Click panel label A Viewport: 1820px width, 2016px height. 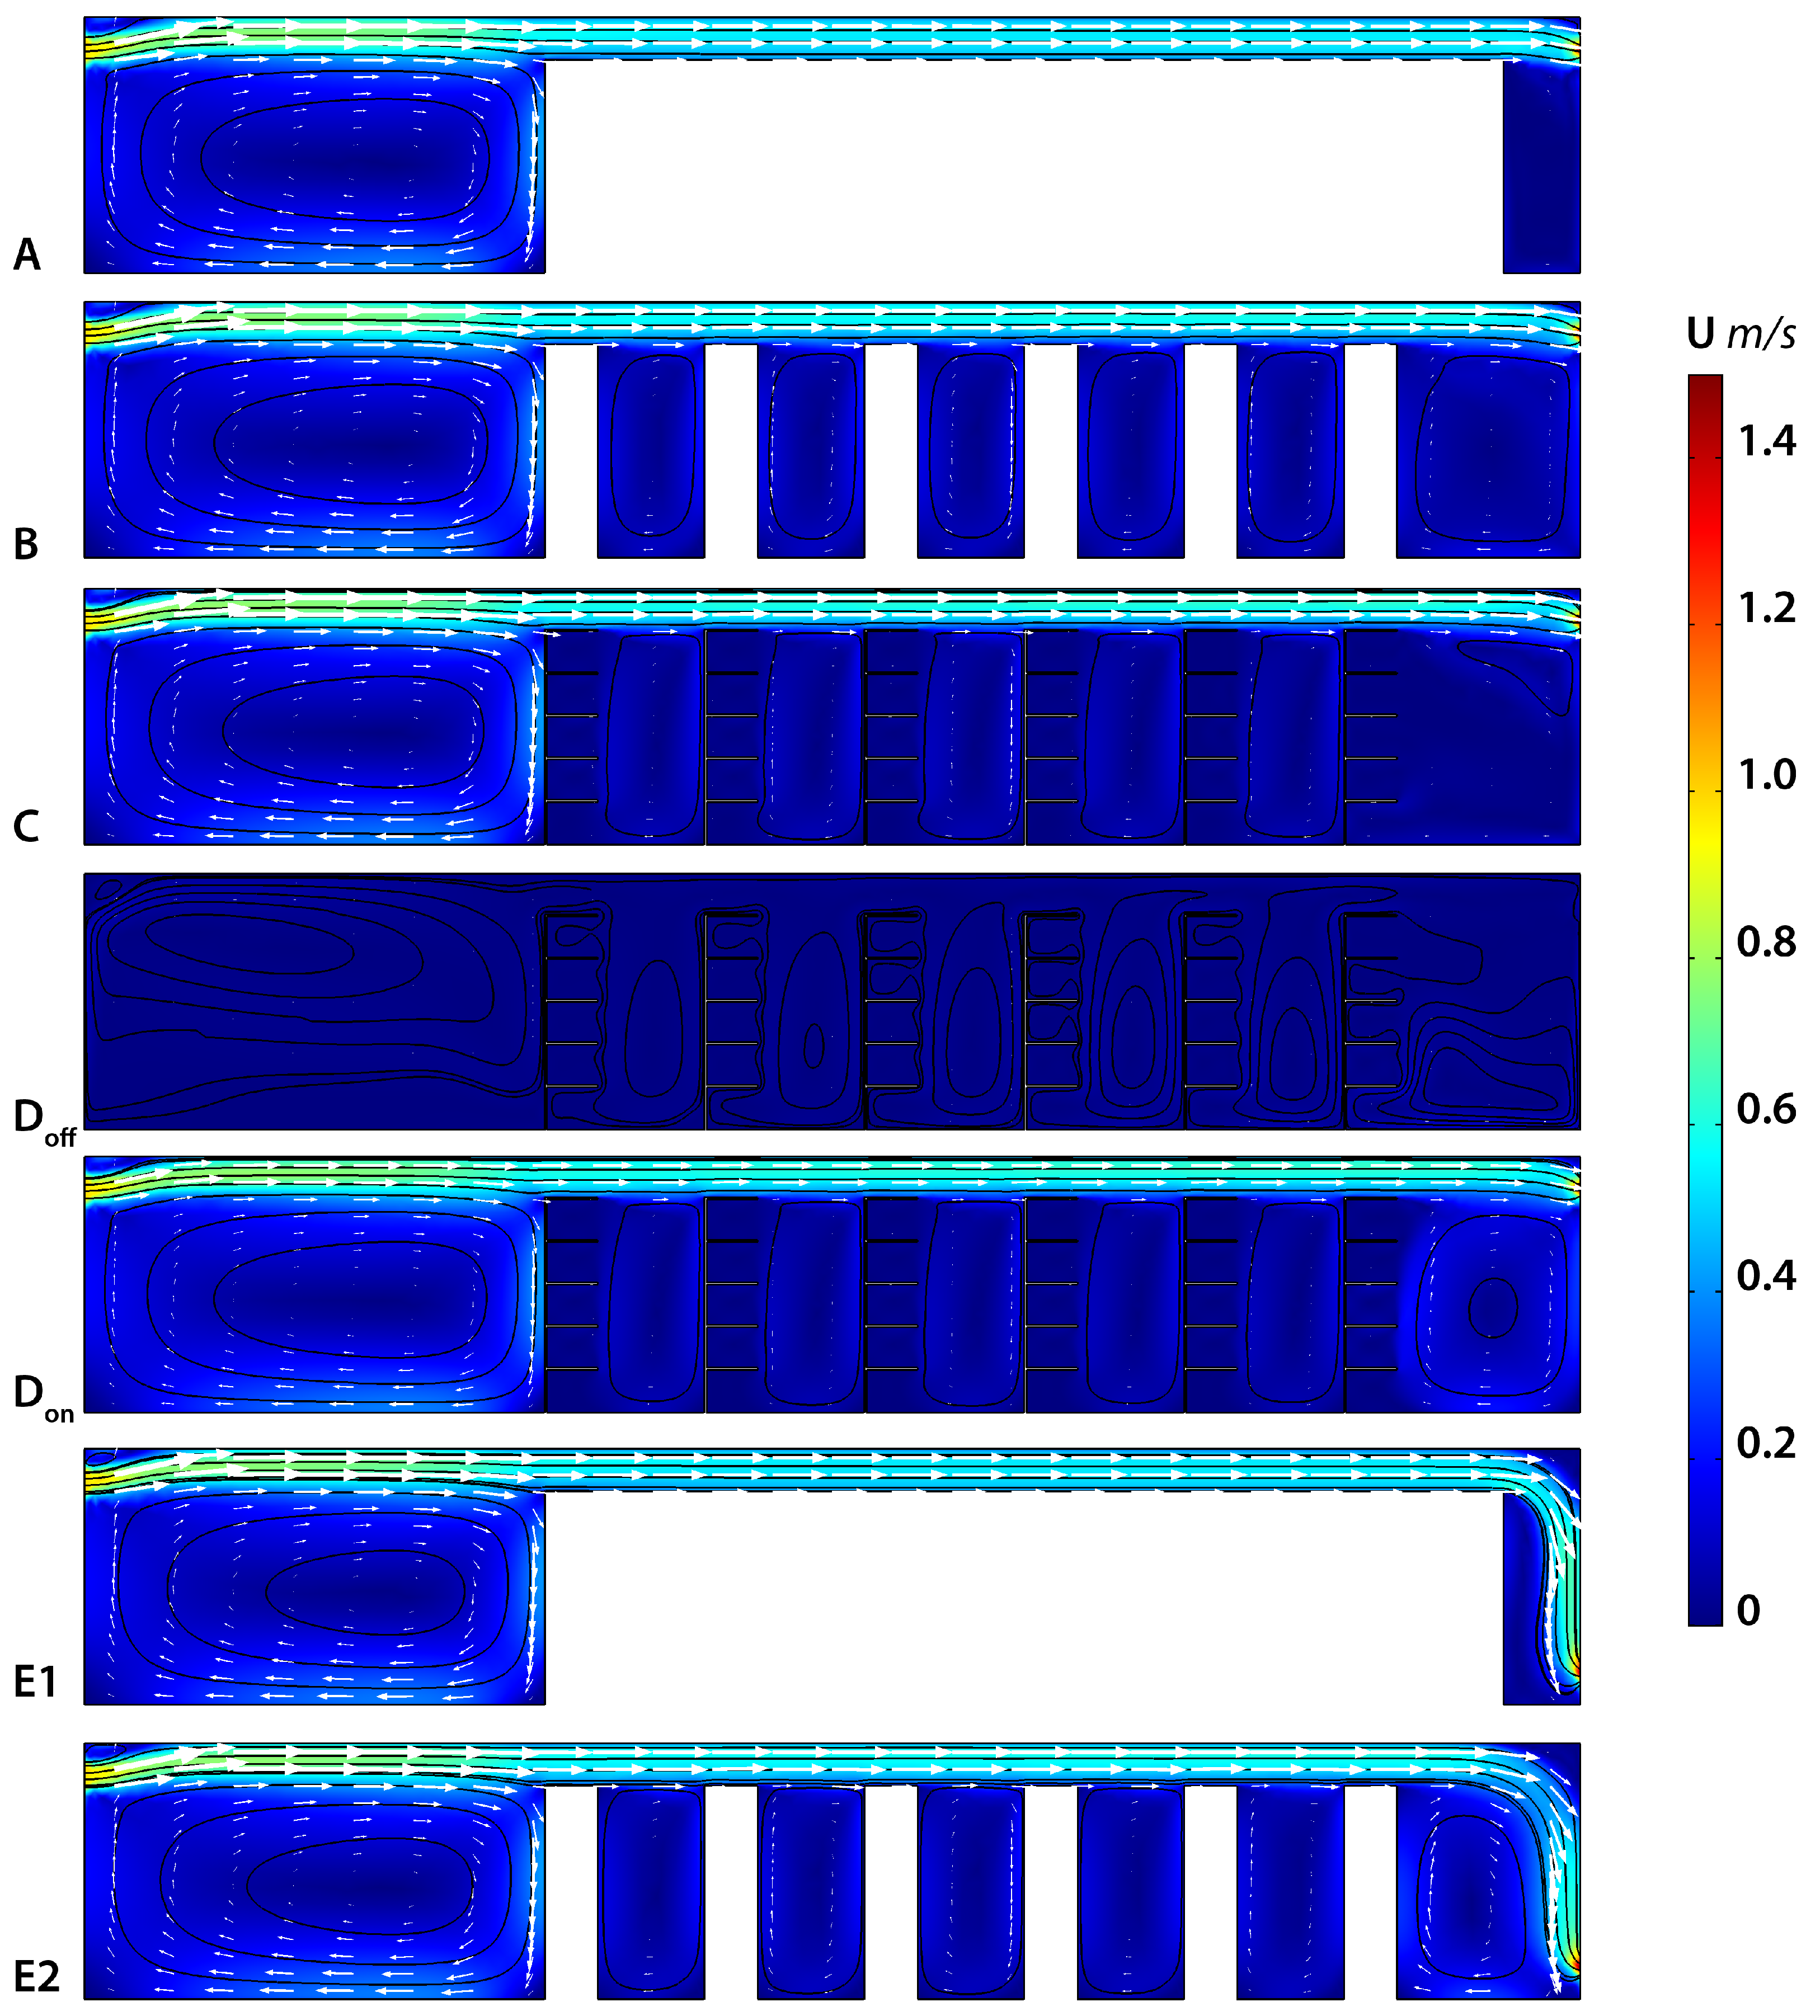click(27, 254)
